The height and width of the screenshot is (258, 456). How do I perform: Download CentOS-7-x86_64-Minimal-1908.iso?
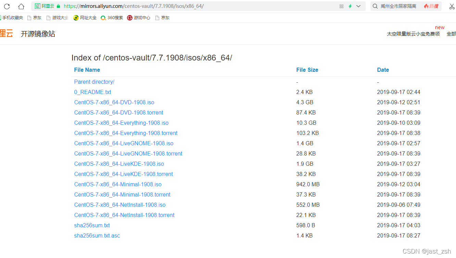[118, 184]
